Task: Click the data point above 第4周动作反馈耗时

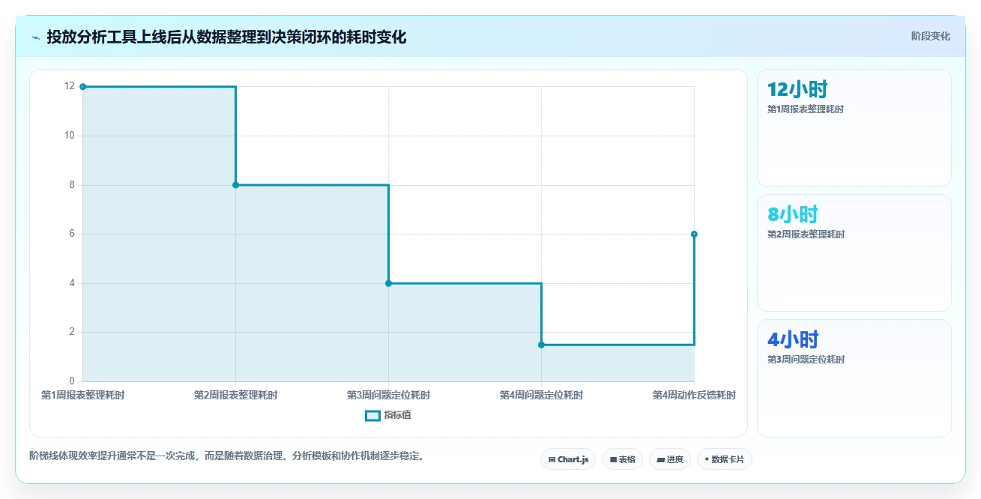Action: tap(694, 234)
